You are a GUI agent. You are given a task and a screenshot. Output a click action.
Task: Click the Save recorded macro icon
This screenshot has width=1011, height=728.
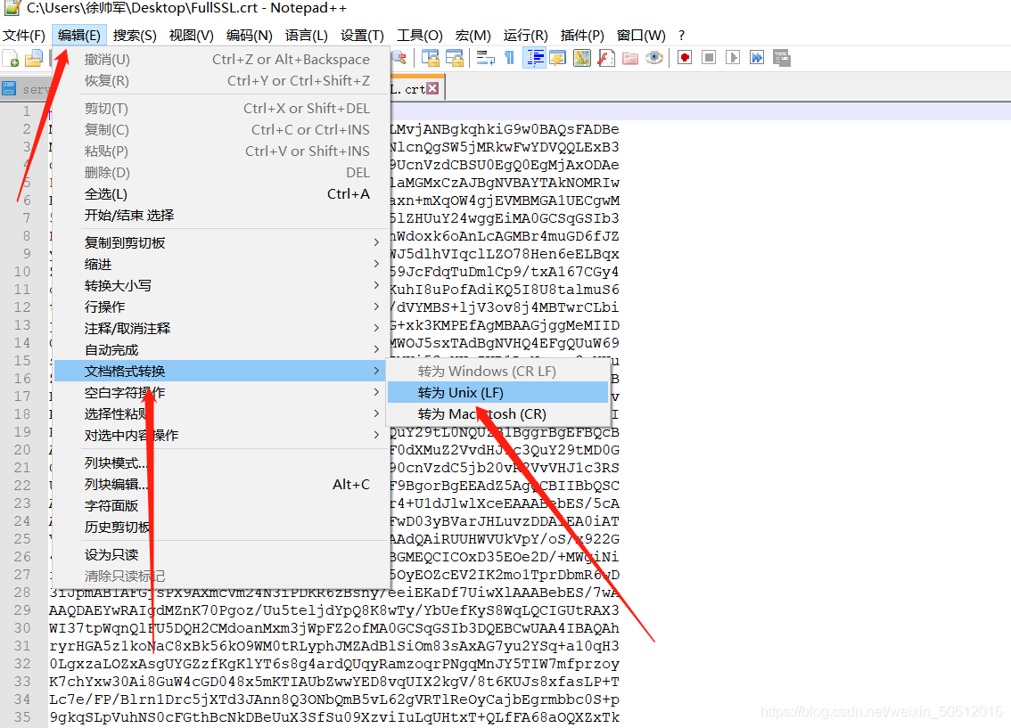[x=782, y=59]
